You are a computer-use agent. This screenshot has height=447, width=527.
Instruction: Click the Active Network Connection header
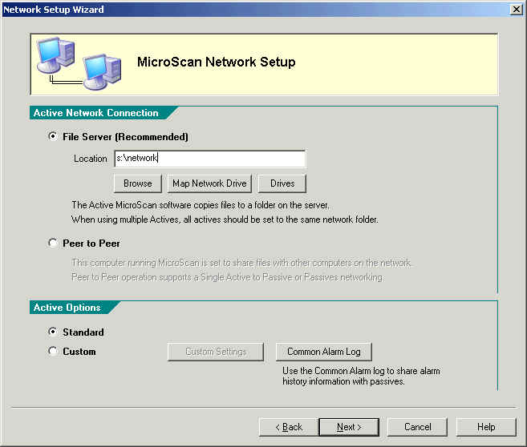[x=95, y=113]
